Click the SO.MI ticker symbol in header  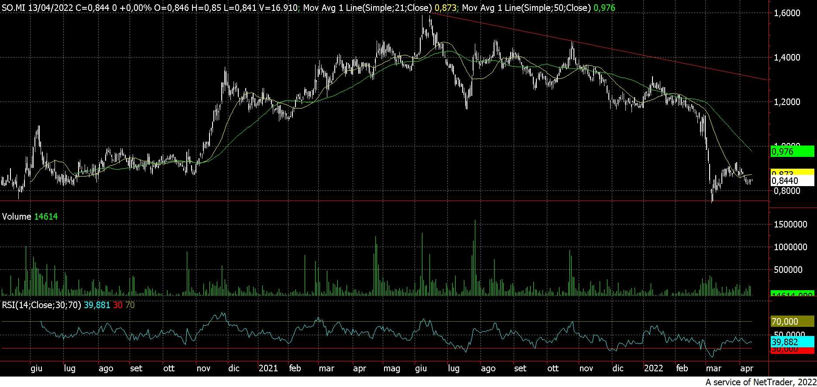(14, 8)
